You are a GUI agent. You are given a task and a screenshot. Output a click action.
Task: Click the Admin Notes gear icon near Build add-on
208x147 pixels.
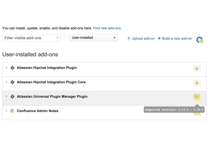pos(200,40)
